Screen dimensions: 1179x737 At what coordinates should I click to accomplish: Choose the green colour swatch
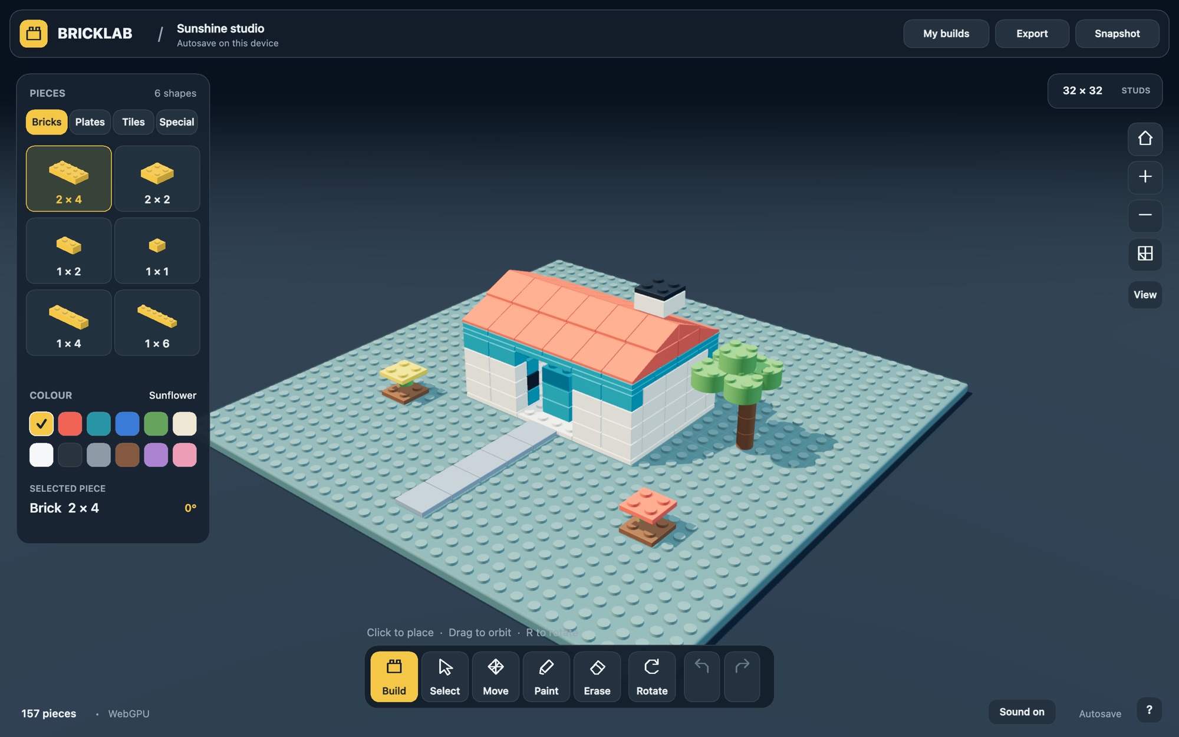[156, 424]
